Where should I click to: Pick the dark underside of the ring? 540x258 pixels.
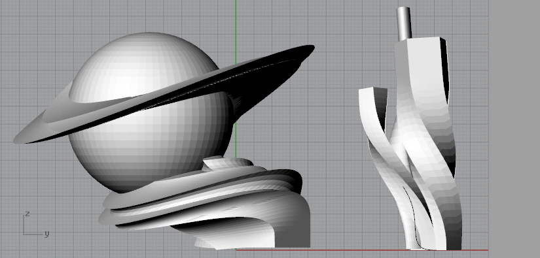241,86
